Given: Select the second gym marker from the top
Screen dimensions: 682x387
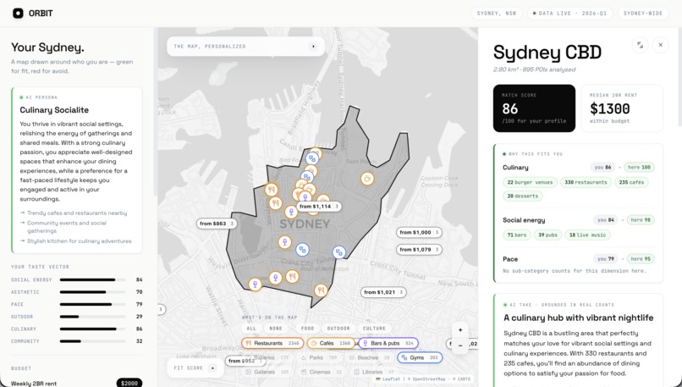Looking at the screenshot, I should coord(307,177).
